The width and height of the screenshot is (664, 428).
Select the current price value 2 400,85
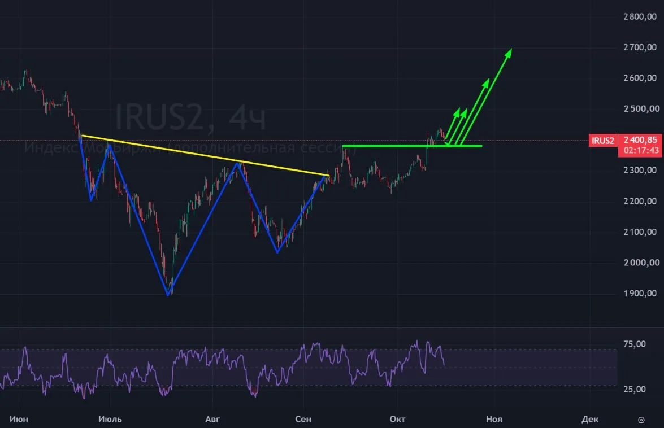640,139
